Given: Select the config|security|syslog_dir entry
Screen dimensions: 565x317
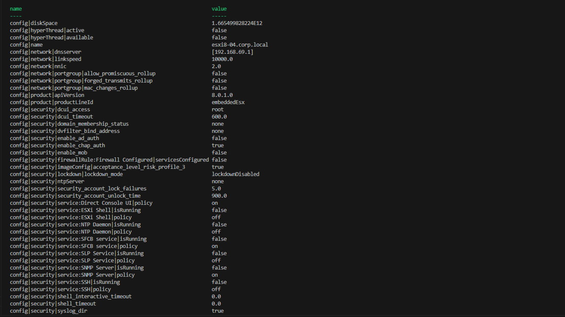Looking at the screenshot, I should [48, 311].
